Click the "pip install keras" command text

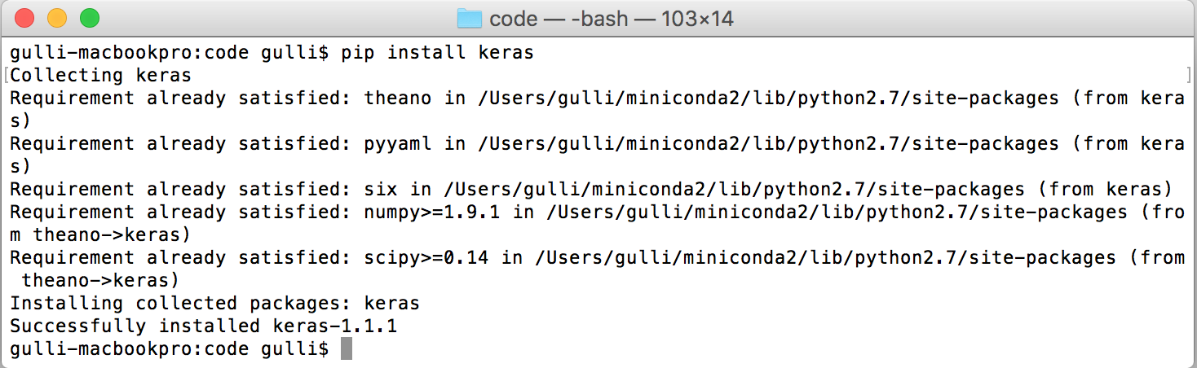click(x=438, y=54)
